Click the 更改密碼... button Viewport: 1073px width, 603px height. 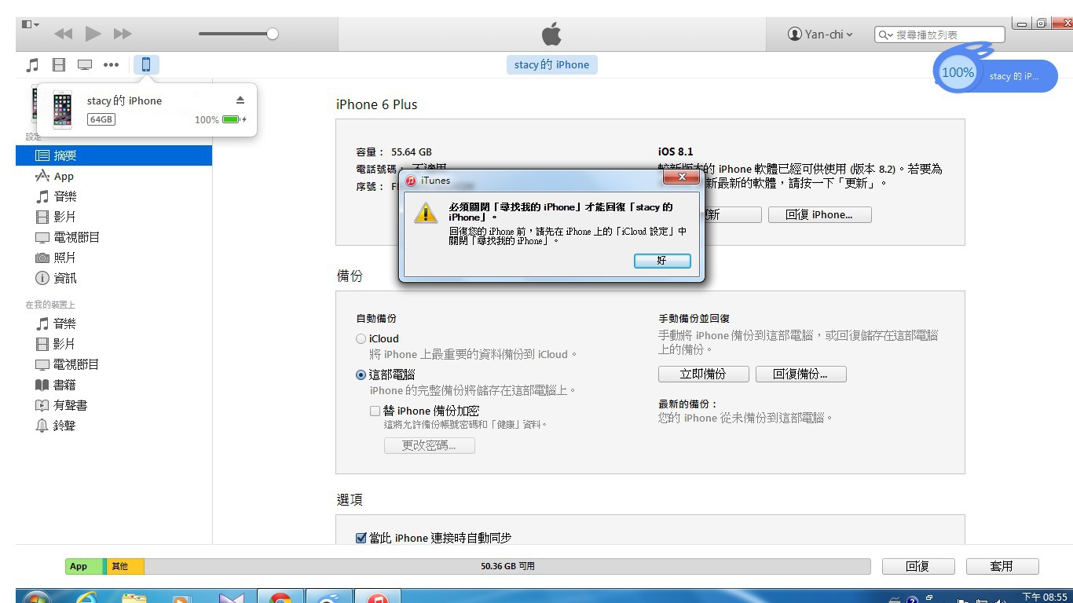(x=429, y=445)
